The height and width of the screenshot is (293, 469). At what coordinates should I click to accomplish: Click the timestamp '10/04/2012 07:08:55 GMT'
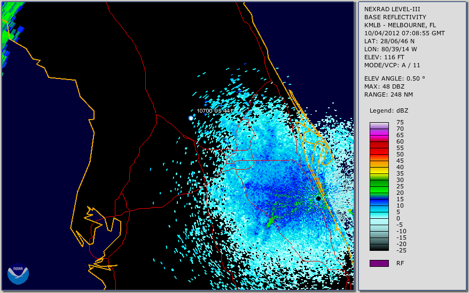pyautogui.click(x=404, y=33)
